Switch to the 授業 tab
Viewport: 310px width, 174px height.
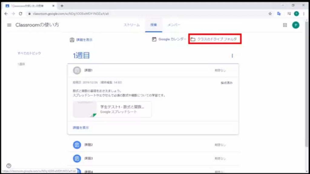tap(153, 25)
